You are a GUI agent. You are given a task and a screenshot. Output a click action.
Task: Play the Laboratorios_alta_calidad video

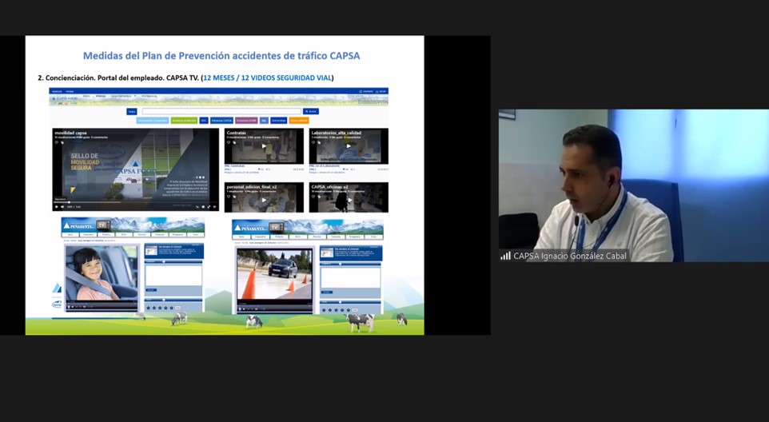pos(349,147)
